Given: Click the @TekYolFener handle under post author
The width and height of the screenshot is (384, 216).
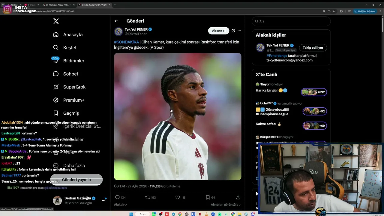Looking at the screenshot, I should (x=136, y=34).
